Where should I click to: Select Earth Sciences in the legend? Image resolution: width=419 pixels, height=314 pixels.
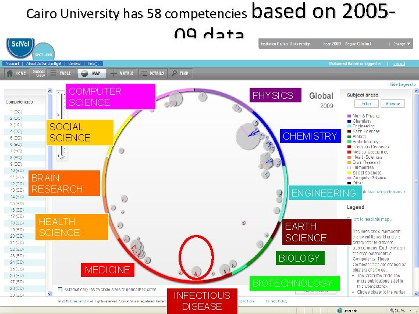tap(363, 131)
